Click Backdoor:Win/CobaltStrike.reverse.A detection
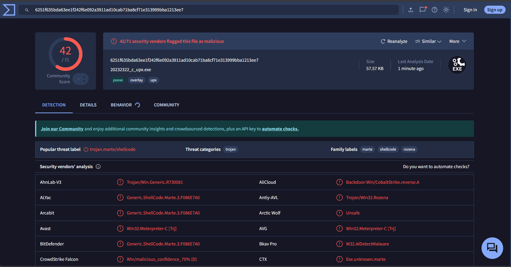The width and height of the screenshot is (511, 267). (x=383, y=182)
